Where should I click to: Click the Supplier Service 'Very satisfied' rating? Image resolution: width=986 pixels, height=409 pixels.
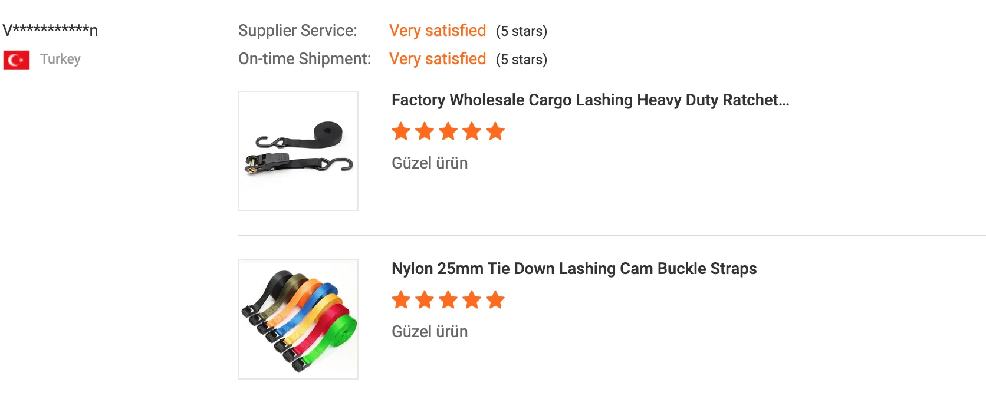point(438,31)
